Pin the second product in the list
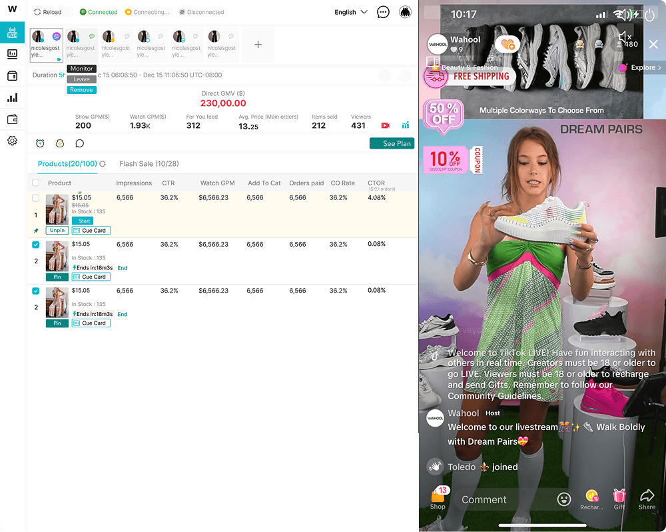Screen dimensions: 666x532 pos(57,277)
